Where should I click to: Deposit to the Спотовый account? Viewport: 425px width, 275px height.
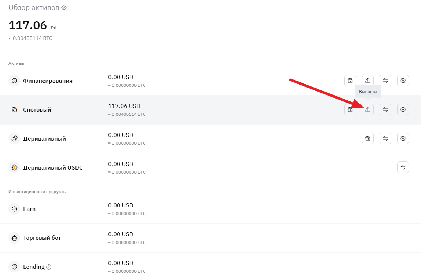coord(350,109)
